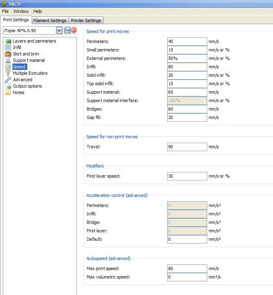Screen dimensions: 273x295
Task: Click the Support material building icon
Action: pos(8,60)
